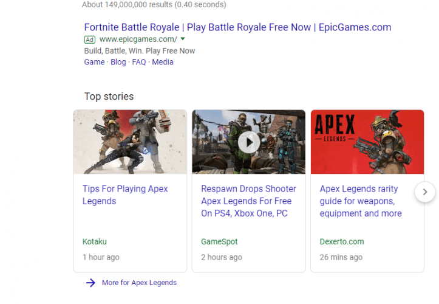The image size is (439, 304).
Task: Click the Kotaku story thumbnail image
Action: (130, 142)
